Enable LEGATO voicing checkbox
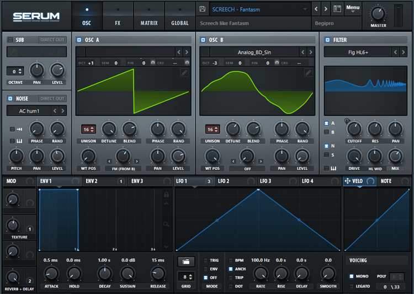This screenshot has width=414, height=294. point(352,286)
